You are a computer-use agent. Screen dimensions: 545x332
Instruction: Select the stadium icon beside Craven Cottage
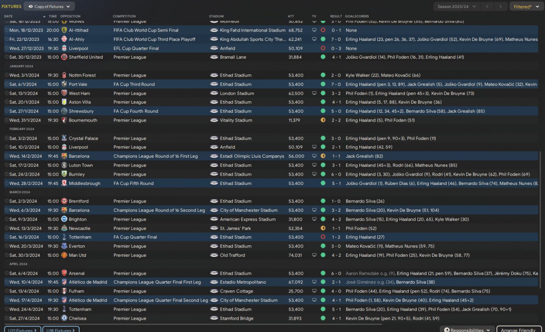(214, 291)
